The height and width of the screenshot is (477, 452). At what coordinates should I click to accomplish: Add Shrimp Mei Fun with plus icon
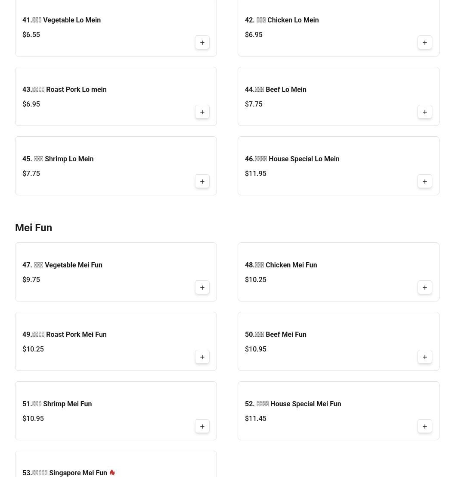202,427
